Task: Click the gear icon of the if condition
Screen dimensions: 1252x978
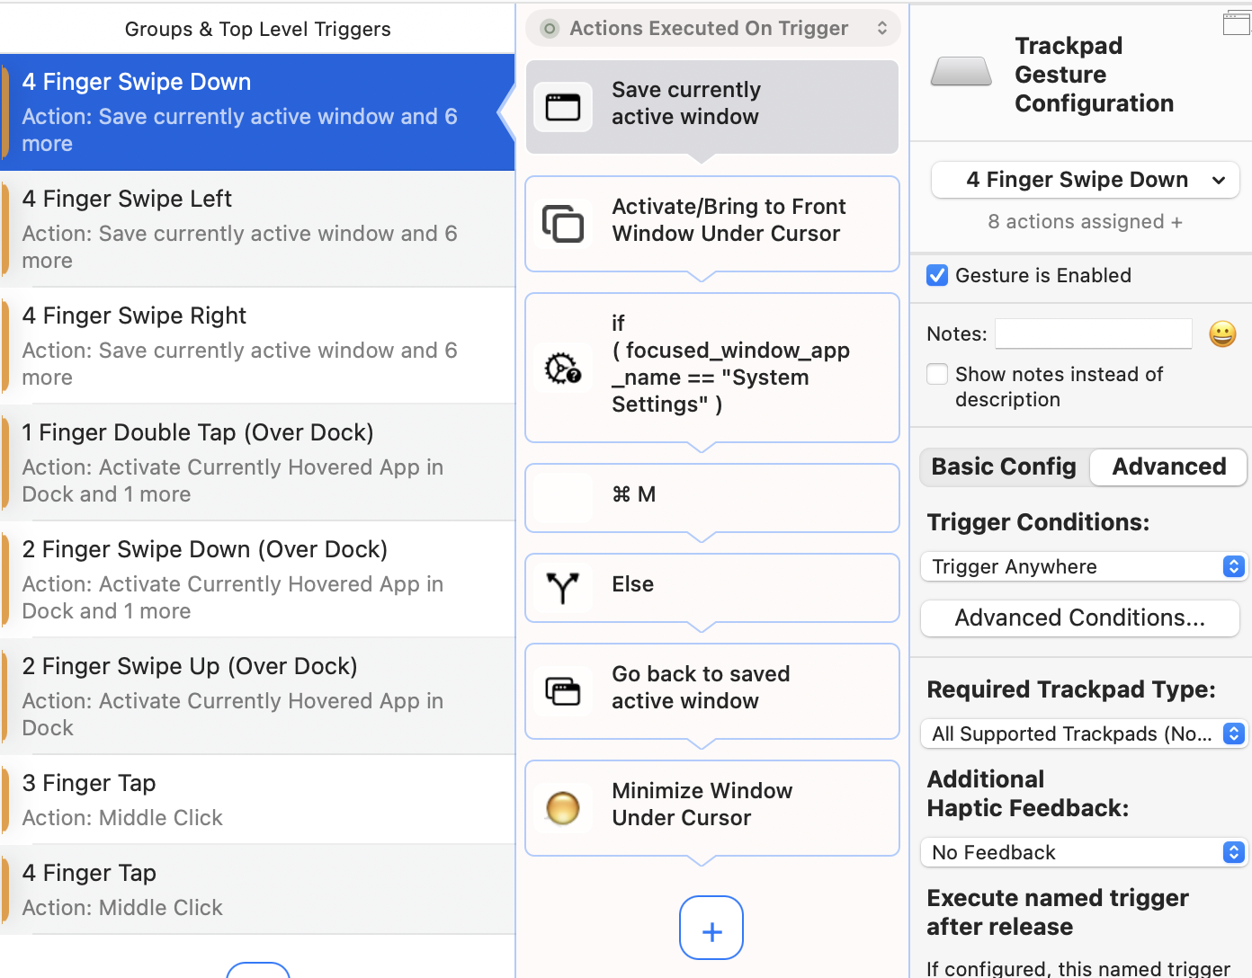Action: tap(563, 368)
